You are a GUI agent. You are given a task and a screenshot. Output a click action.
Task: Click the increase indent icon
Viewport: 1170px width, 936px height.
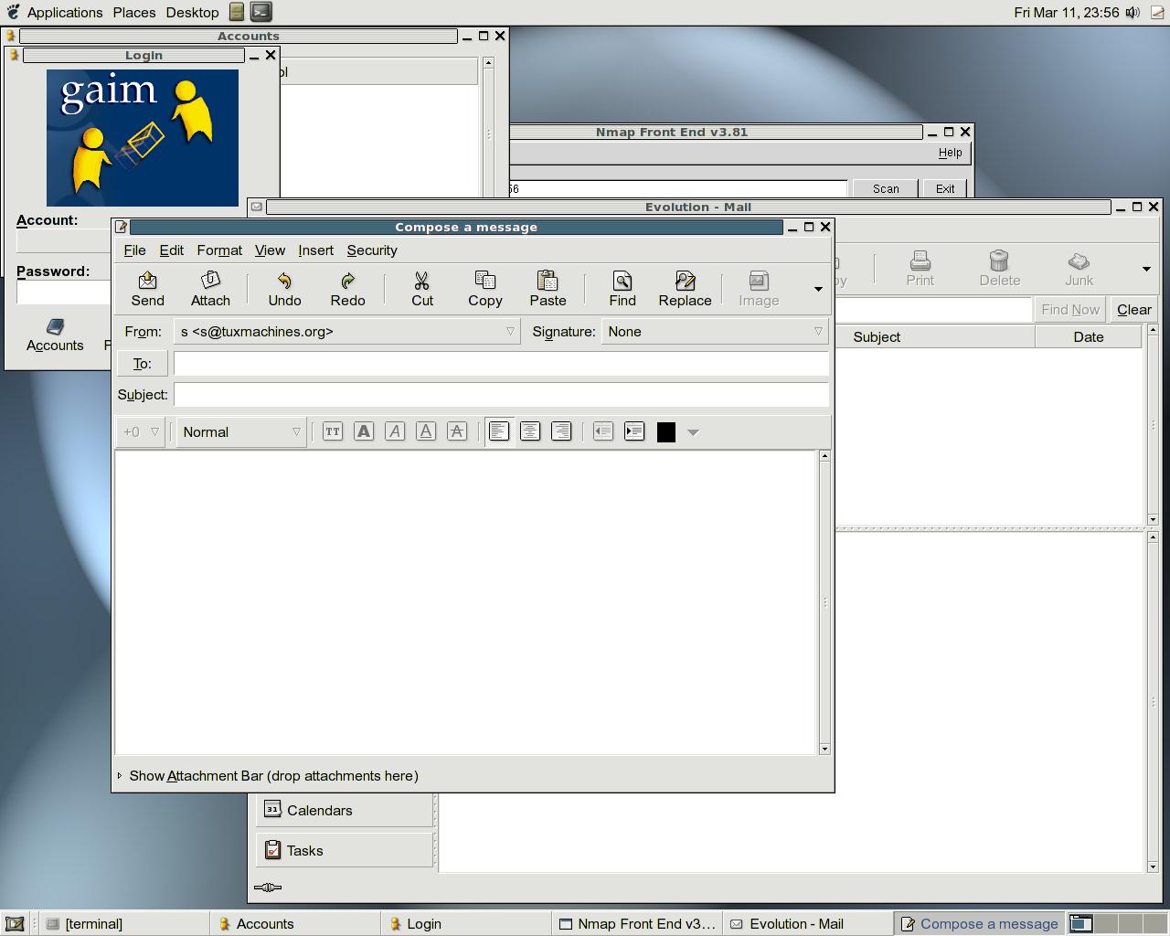coord(634,431)
